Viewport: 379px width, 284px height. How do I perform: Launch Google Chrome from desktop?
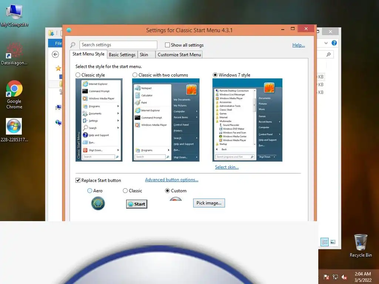(x=14, y=95)
